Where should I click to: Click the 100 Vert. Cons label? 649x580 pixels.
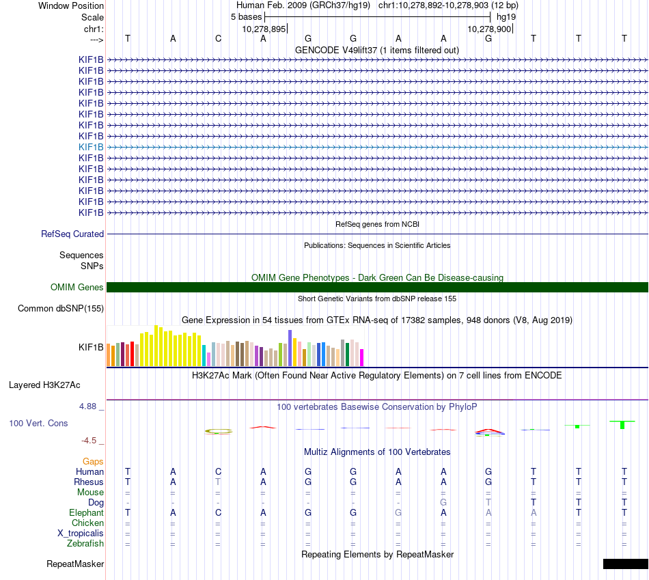38,423
